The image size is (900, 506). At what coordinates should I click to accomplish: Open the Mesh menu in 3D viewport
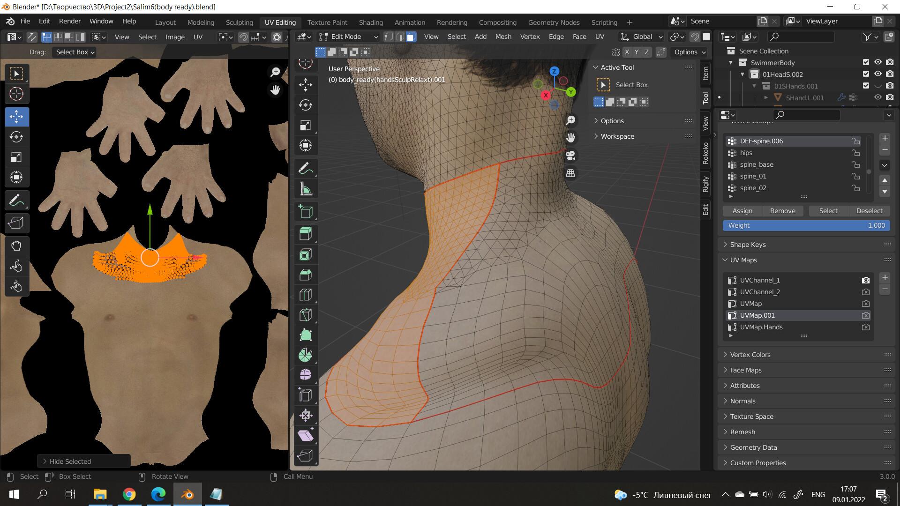[503, 37]
